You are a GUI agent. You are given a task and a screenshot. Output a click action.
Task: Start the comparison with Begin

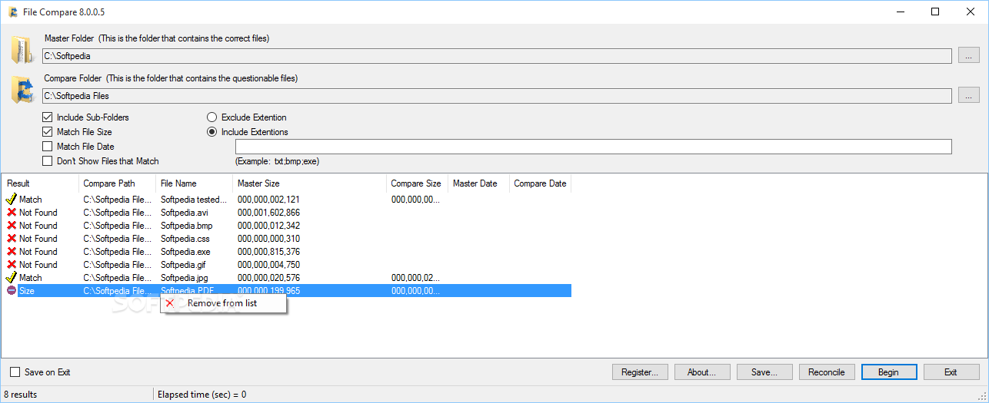click(x=889, y=372)
